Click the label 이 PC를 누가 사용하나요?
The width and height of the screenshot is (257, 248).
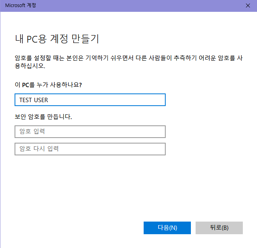tap(48, 85)
